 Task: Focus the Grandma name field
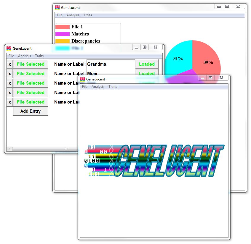click(111, 64)
